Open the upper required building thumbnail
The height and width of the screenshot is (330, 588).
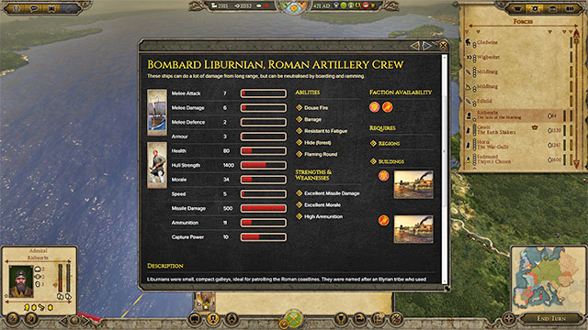413,184
